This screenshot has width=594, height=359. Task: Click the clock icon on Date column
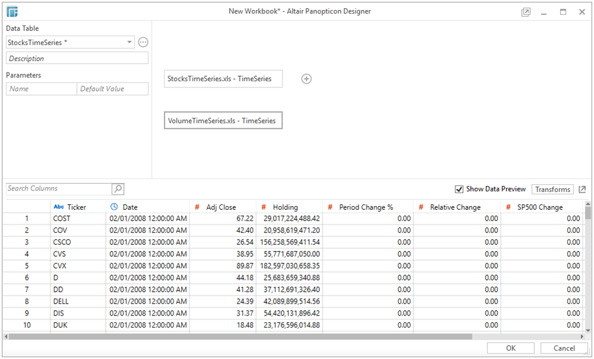114,207
